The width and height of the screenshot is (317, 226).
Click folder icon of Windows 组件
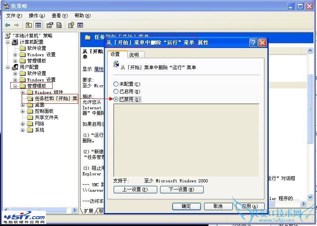click(30, 92)
